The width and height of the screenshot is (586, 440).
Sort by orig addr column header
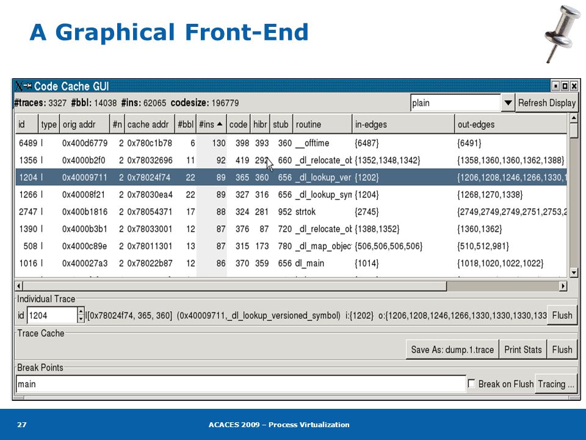point(84,124)
